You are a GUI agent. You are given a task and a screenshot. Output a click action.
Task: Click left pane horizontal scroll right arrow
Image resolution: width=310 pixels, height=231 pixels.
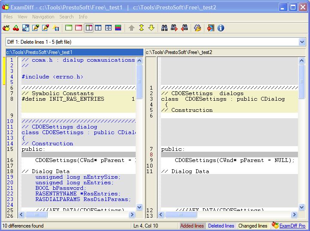[132, 214]
